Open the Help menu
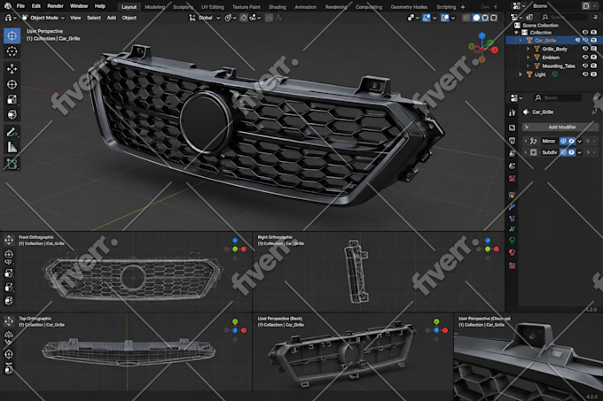The image size is (603, 401). pyautogui.click(x=100, y=6)
